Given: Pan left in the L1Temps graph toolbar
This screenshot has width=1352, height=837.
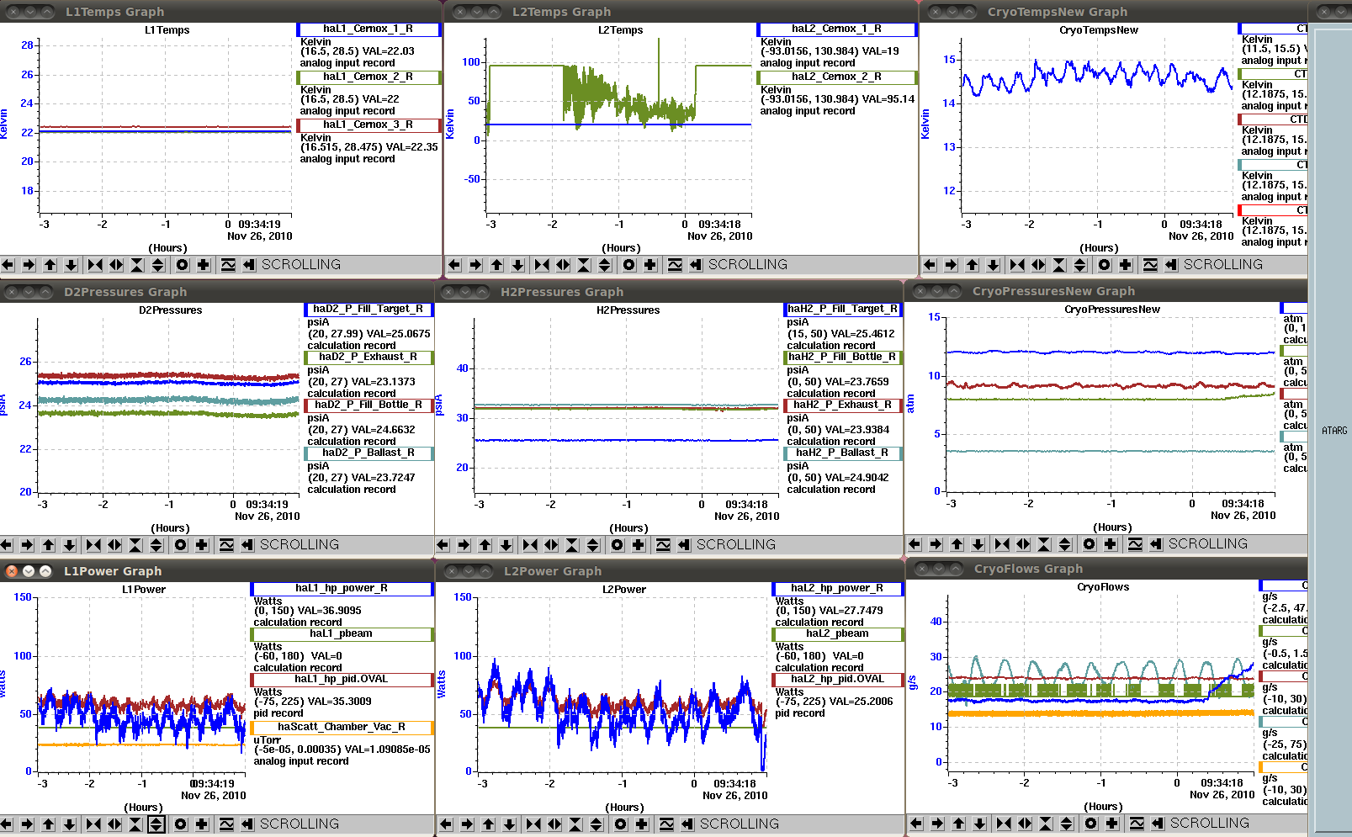Looking at the screenshot, I should (x=8, y=265).
